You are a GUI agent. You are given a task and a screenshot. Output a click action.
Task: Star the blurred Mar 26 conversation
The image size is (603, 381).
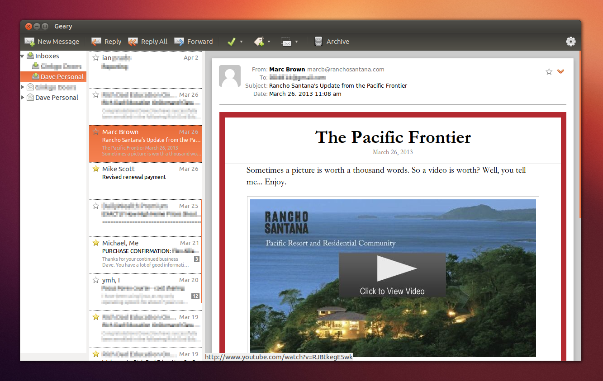(96, 95)
